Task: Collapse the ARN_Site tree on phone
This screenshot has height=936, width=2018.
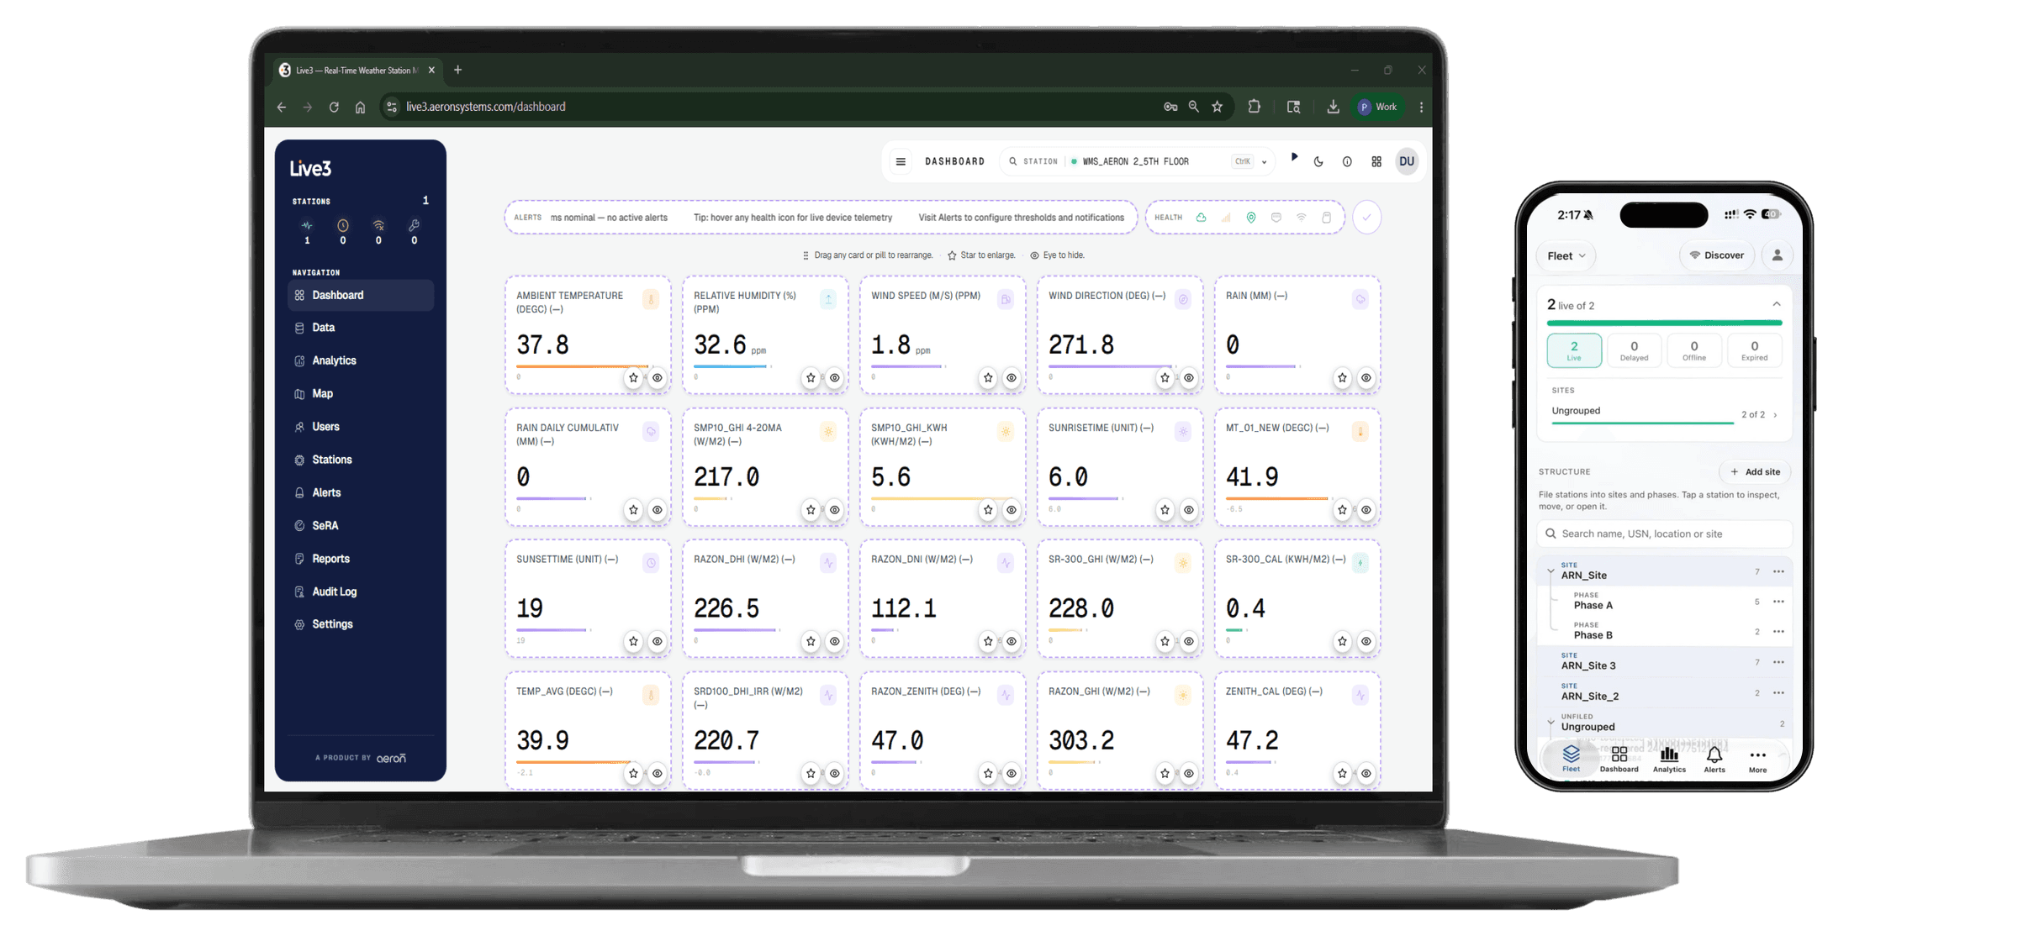Action: (1550, 571)
